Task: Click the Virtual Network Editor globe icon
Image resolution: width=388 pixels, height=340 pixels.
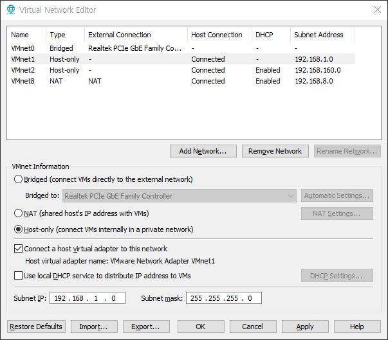Action: point(11,10)
